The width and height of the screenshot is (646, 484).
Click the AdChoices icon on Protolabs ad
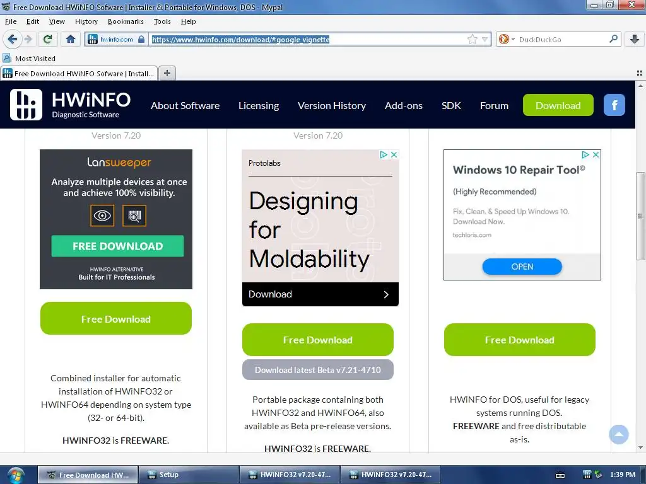pos(384,155)
